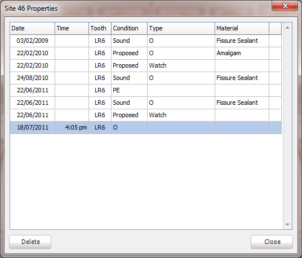The height and width of the screenshot is (258, 302).
Task: Select 22/02/2010 Proposed Watch row
Action: pyautogui.click(x=145, y=65)
